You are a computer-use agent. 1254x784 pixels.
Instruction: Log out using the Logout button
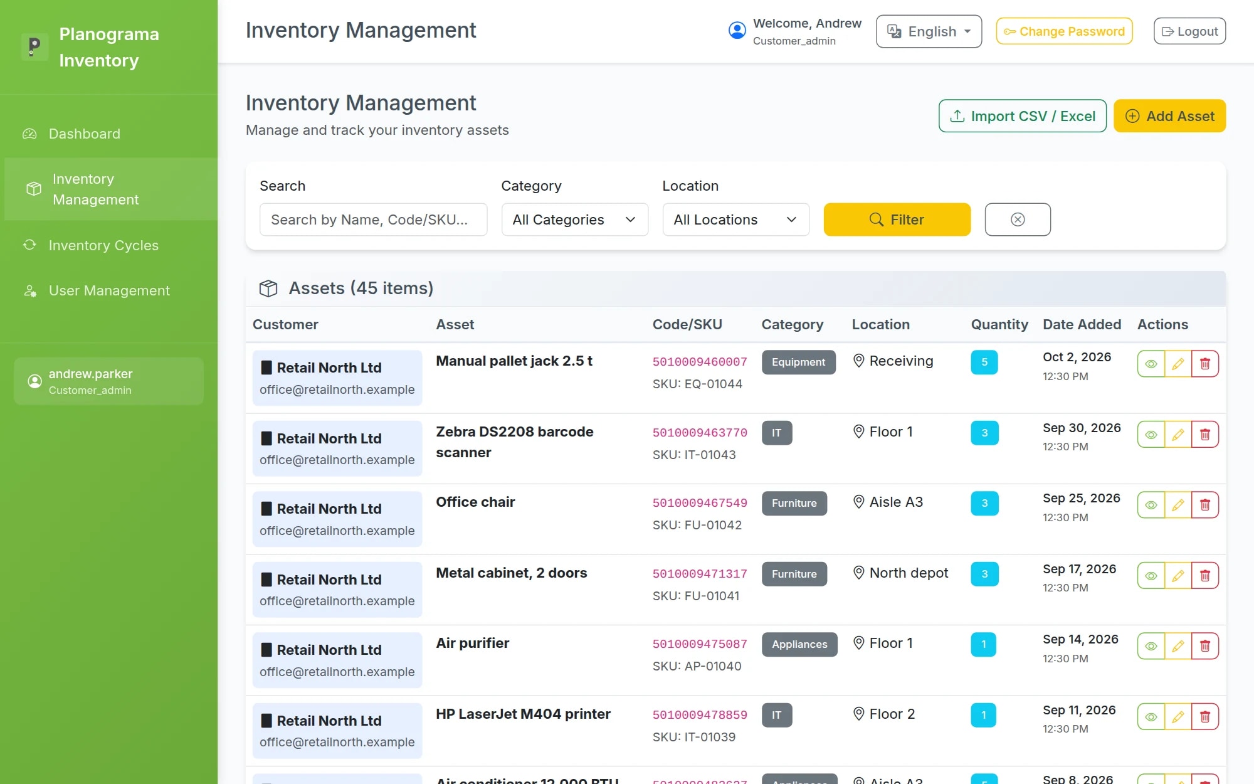click(x=1189, y=31)
